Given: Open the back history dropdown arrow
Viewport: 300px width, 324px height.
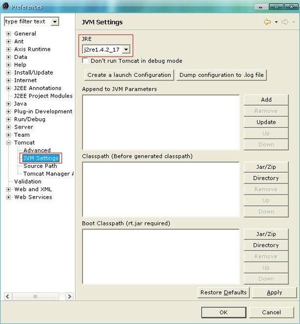Looking at the screenshot, I should (276, 22).
